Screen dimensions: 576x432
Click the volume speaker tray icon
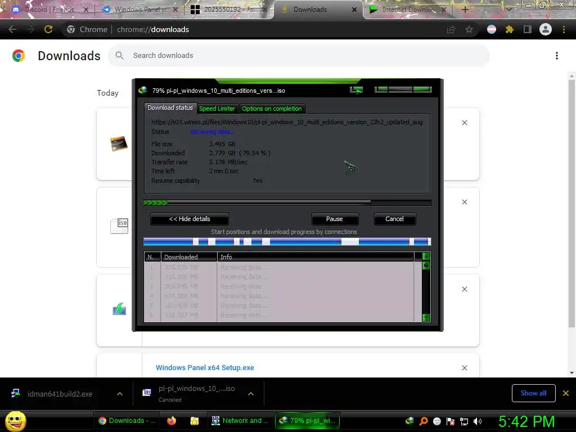coord(478,421)
